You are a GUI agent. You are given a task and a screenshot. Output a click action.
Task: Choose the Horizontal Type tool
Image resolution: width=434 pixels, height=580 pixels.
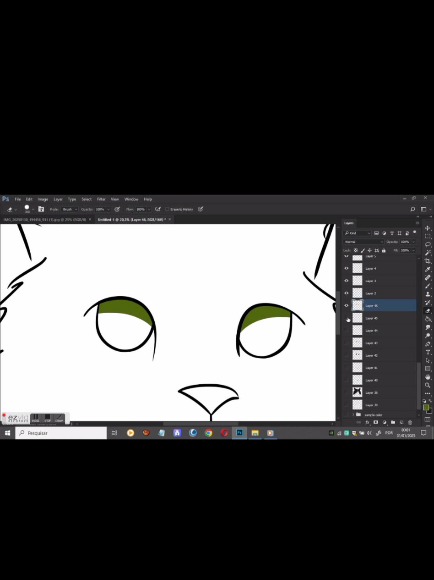click(x=428, y=352)
